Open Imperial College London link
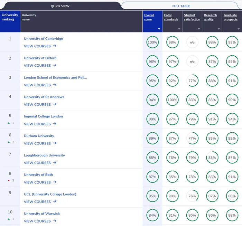Screen dimensions: 242x226 [43, 116]
